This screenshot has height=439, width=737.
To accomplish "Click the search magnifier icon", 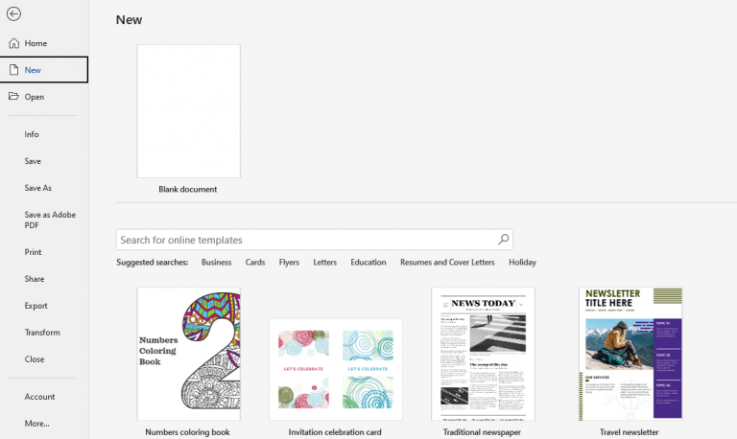I will click(x=503, y=240).
